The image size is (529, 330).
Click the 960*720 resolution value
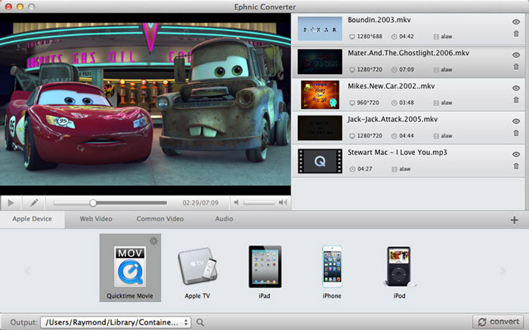coord(368,103)
